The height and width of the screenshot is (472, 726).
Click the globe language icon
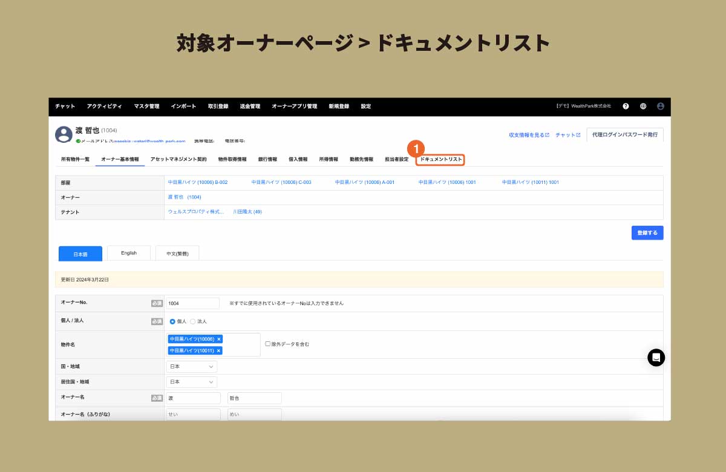643,106
